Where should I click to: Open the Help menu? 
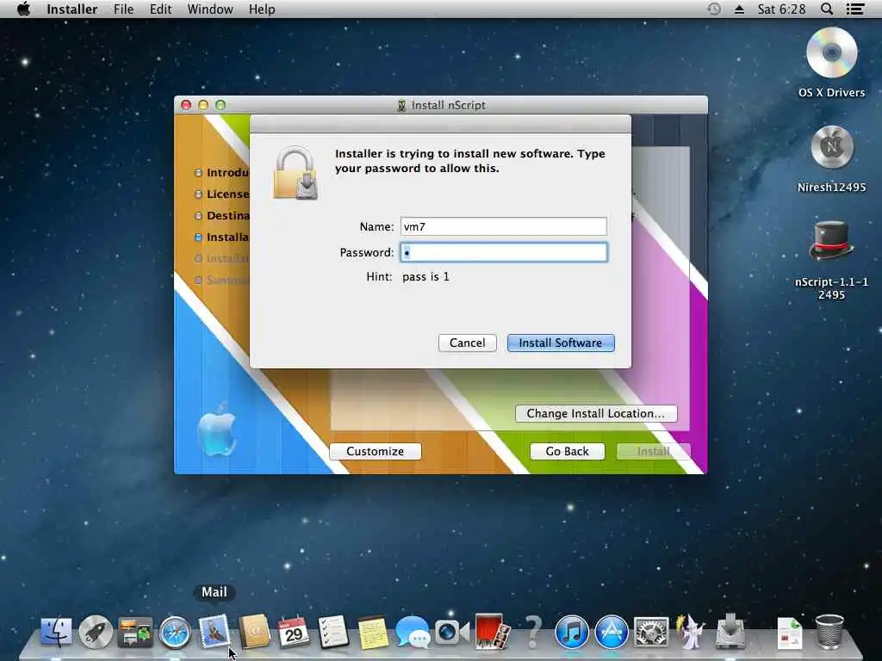click(x=262, y=9)
